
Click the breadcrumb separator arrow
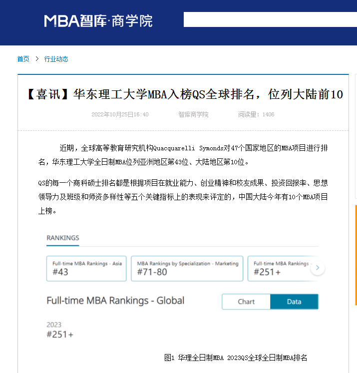37,59
